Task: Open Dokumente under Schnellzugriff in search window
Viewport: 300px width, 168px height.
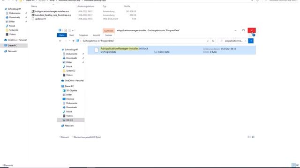Action: (x=72, y=54)
